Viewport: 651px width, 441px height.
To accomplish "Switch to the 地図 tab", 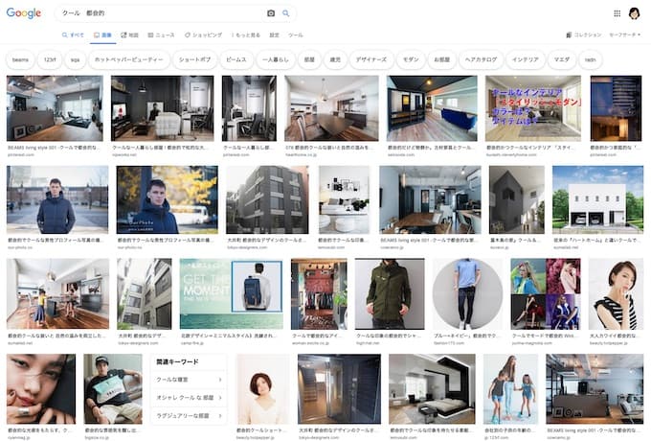I will (129, 35).
